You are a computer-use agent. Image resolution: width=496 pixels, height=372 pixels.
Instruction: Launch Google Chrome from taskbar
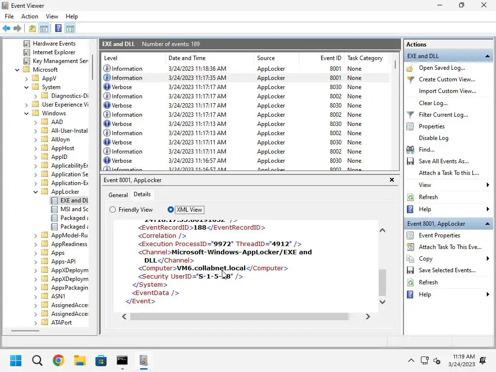click(59, 360)
